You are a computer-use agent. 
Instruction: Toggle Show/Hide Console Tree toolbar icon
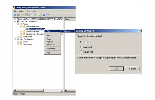[x=27, y=15]
